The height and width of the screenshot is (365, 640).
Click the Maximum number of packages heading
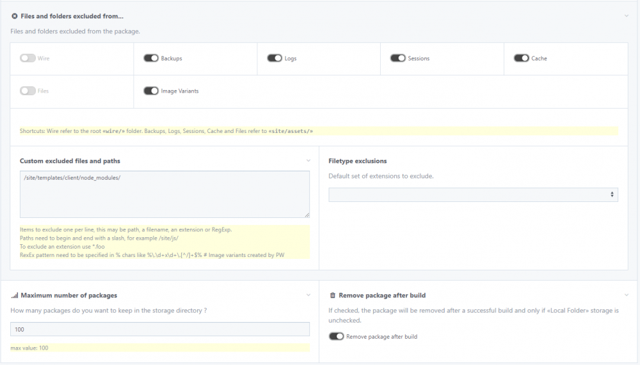68,295
